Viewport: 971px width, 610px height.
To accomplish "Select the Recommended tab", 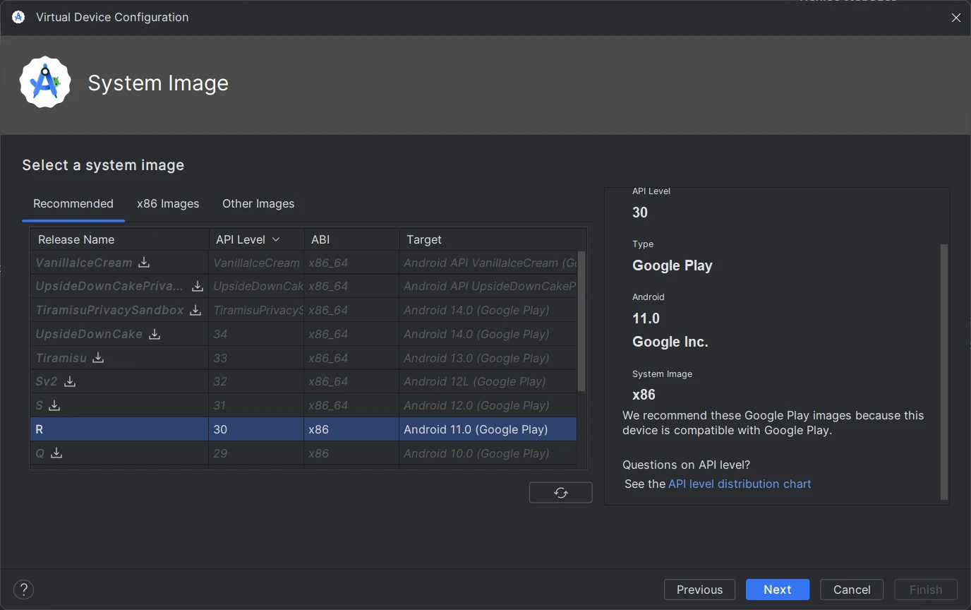I will tap(73, 204).
